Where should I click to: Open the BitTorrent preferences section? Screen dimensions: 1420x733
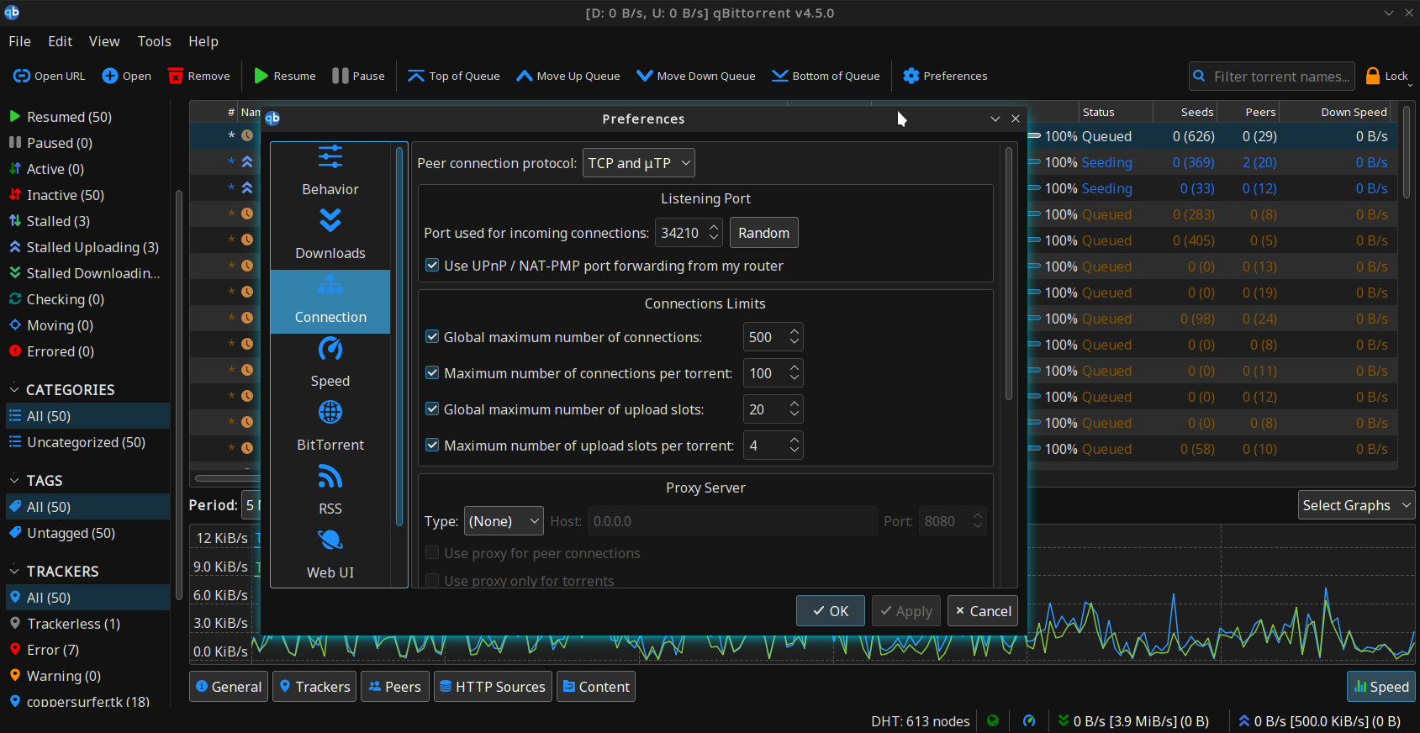330,428
